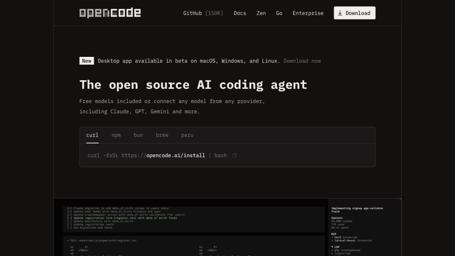Switch to the paru tab
The width and height of the screenshot is (455, 256).
[187, 135]
